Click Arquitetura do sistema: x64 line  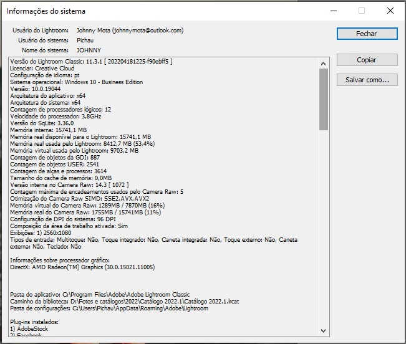(46, 103)
